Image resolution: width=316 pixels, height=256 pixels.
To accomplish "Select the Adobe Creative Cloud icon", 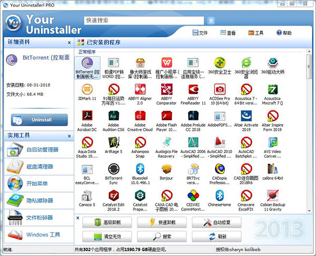I will click(x=140, y=116).
